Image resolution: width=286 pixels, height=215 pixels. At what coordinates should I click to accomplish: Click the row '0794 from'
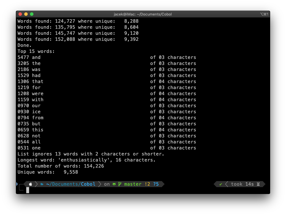[107, 118]
